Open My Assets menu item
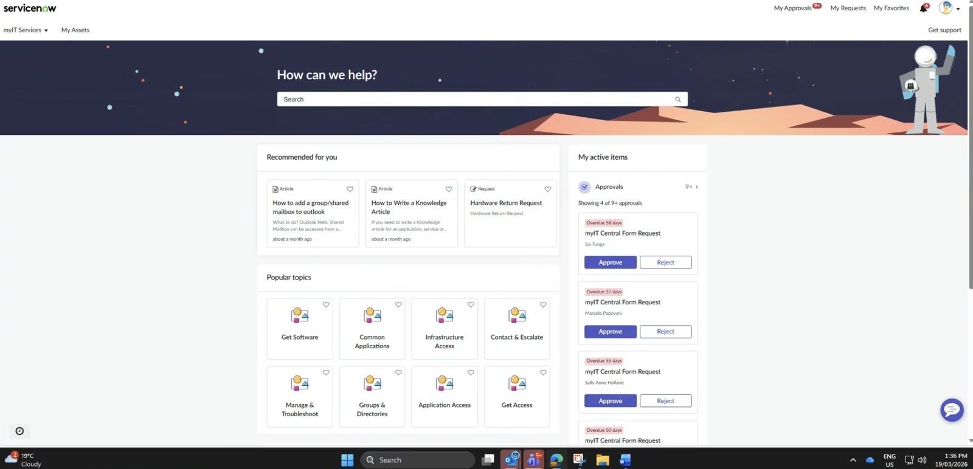 (x=75, y=30)
